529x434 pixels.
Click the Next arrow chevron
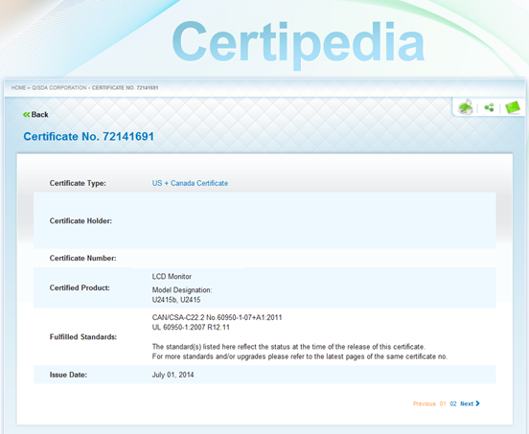coord(477,403)
